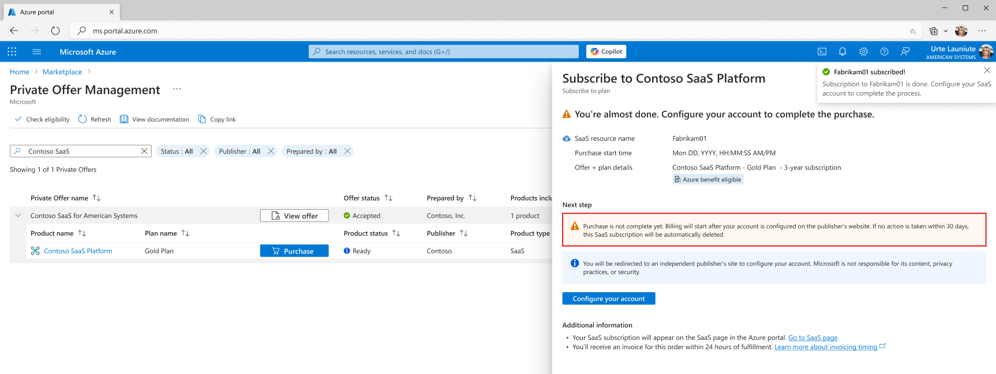Remove the Status filter pill
This screenshot has height=374, width=996.
click(203, 151)
